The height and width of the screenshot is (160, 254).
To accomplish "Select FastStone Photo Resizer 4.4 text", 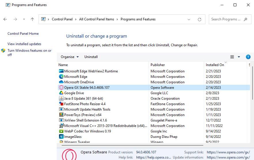I will pyautogui.click(x=85, y=104).
